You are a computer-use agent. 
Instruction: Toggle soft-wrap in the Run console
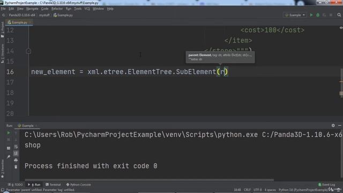click(16, 146)
